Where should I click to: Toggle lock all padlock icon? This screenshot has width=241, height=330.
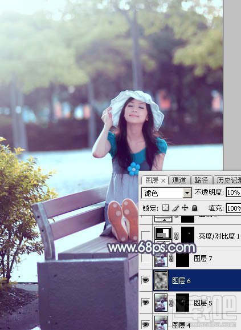[x=195, y=208]
